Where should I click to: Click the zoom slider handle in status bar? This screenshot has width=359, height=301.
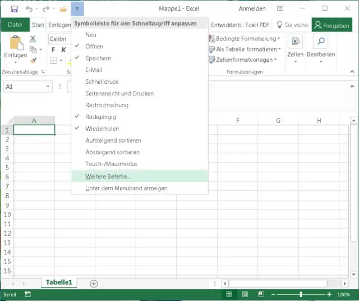[x=301, y=294]
